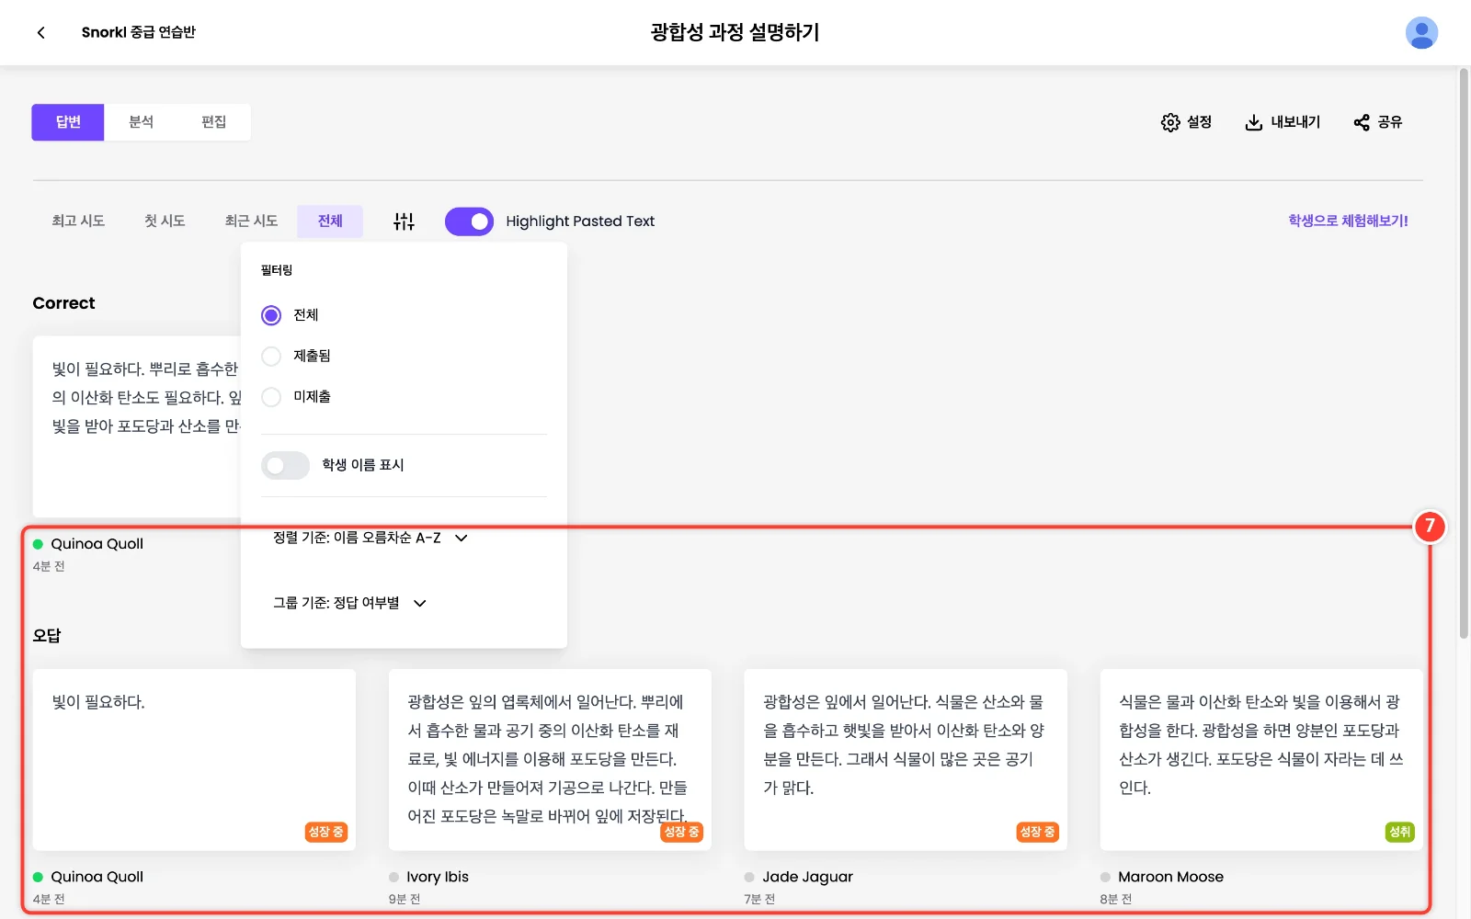Open the user profile avatar
The image size is (1471, 919).
[1421, 33]
